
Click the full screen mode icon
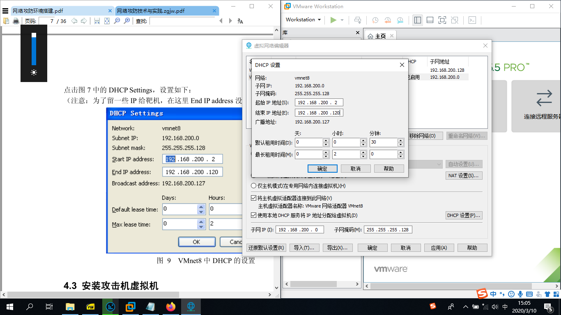(442, 20)
